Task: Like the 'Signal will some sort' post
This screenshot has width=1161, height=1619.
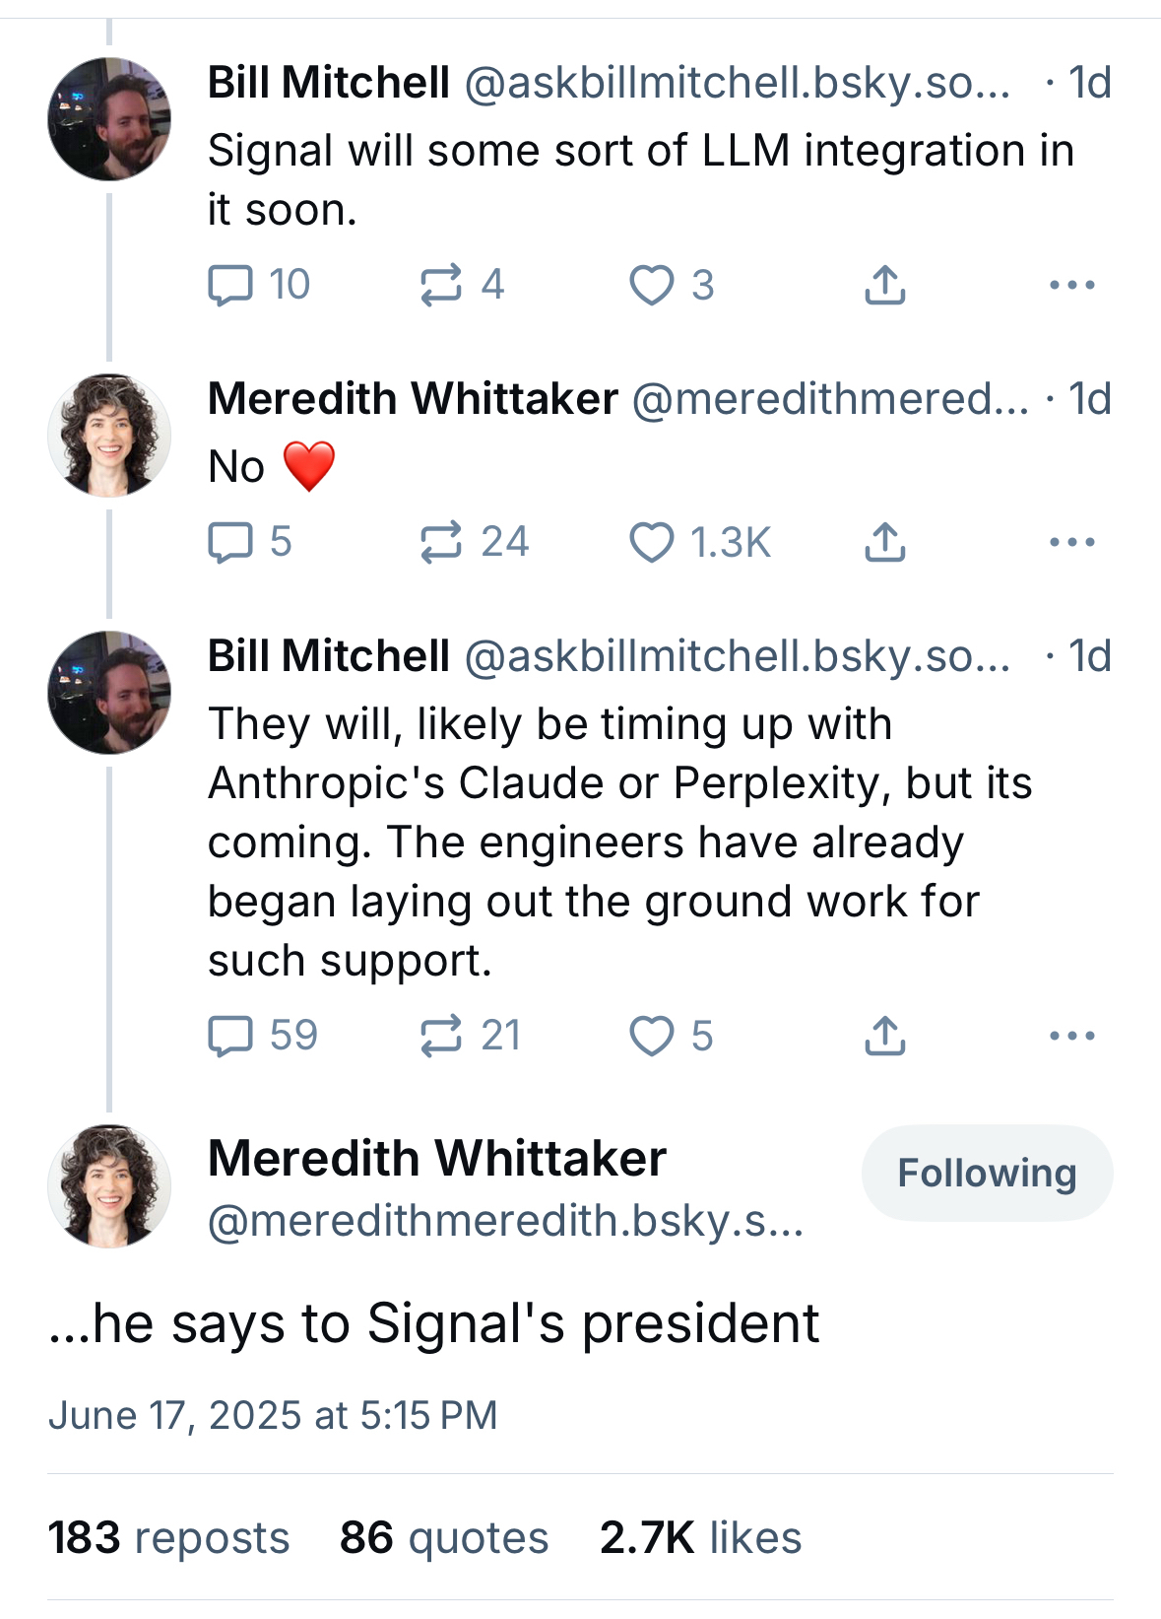Action: (651, 285)
